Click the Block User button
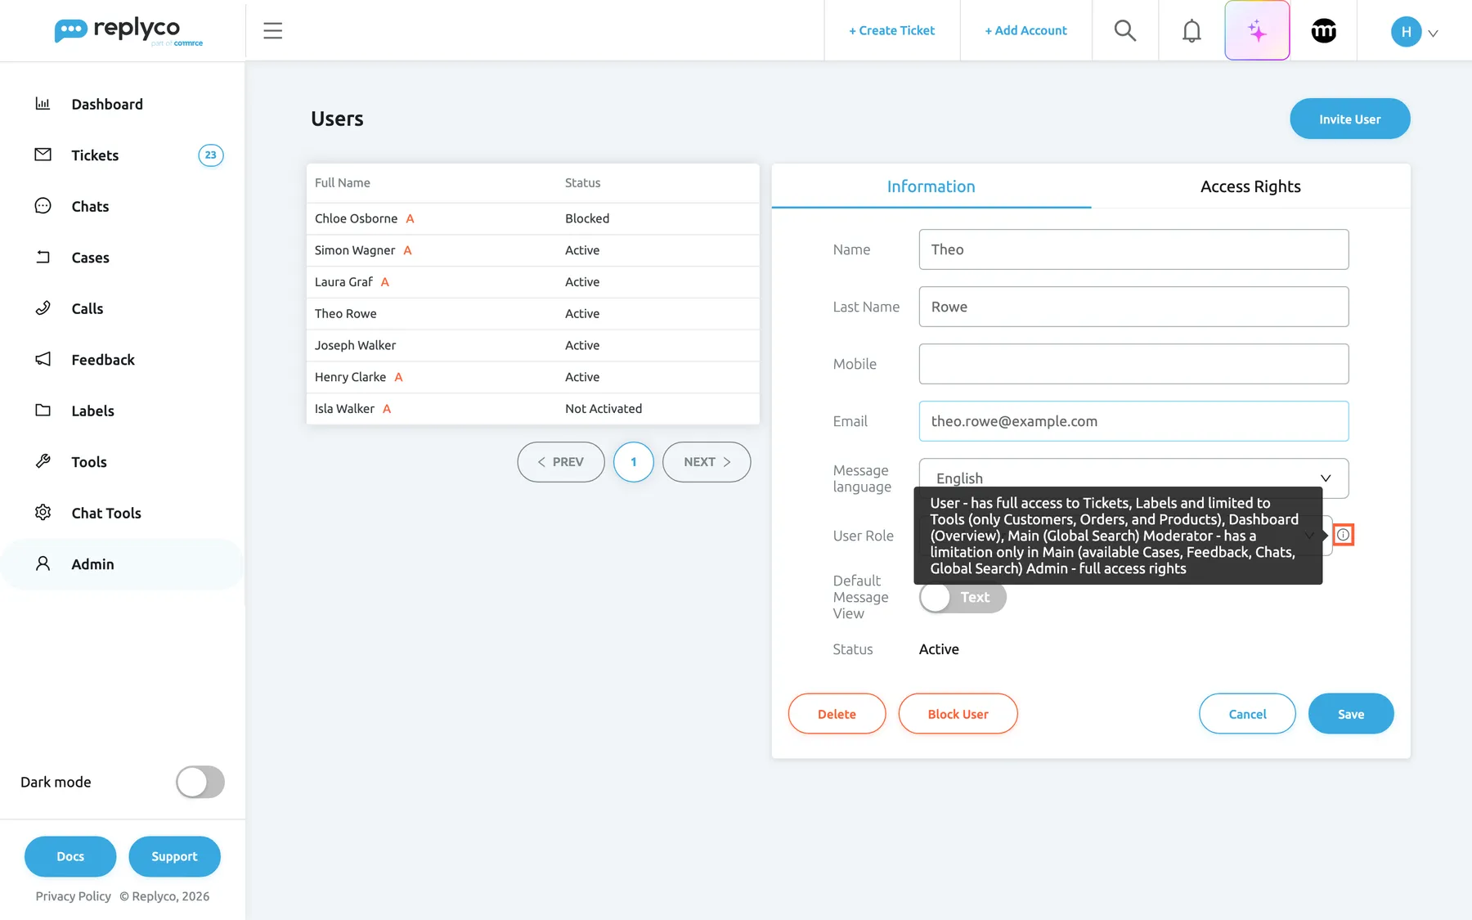1472x920 pixels. 958,714
